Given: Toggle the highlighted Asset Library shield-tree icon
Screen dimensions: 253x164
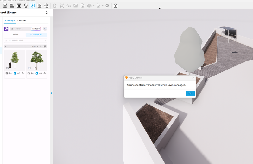Looking at the screenshot, I should (33, 6).
